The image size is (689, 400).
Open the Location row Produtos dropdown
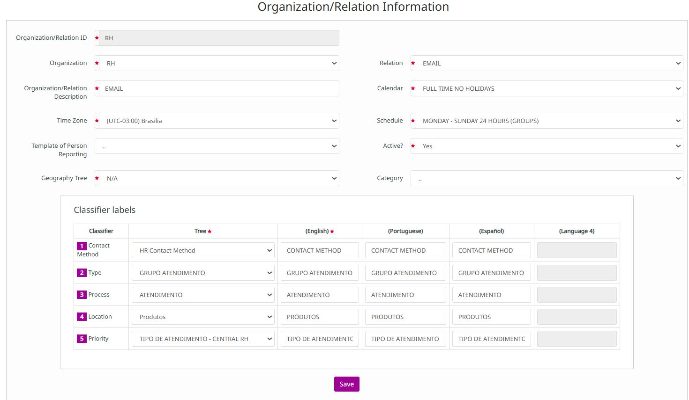click(203, 317)
